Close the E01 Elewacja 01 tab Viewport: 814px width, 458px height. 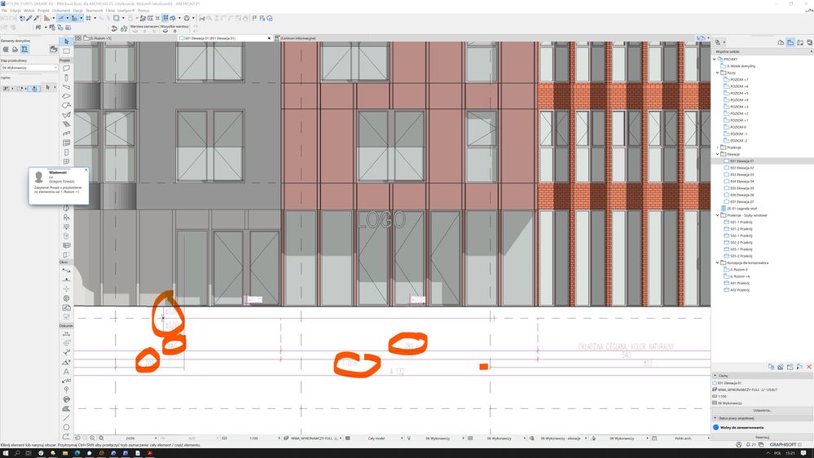(269, 38)
